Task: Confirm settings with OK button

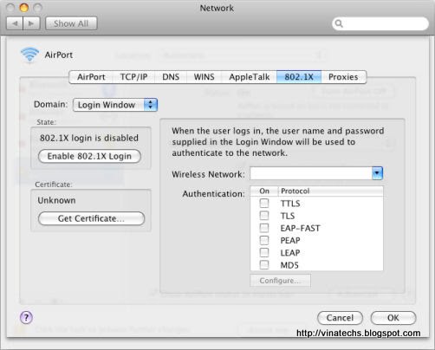Action: [393, 318]
